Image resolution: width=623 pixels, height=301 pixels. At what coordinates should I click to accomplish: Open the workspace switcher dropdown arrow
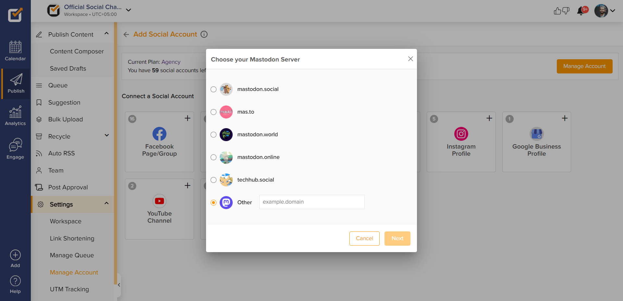(128, 10)
